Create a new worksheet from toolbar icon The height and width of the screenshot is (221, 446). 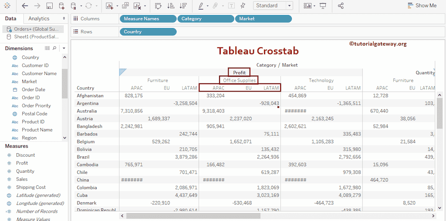point(109,6)
